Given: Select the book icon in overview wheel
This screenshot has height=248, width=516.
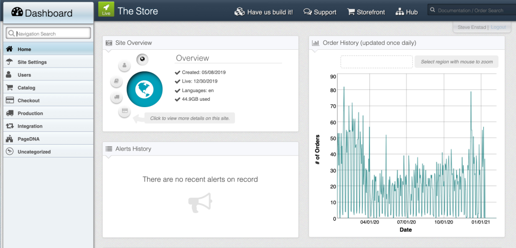Looking at the screenshot, I should click(x=117, y=81).
